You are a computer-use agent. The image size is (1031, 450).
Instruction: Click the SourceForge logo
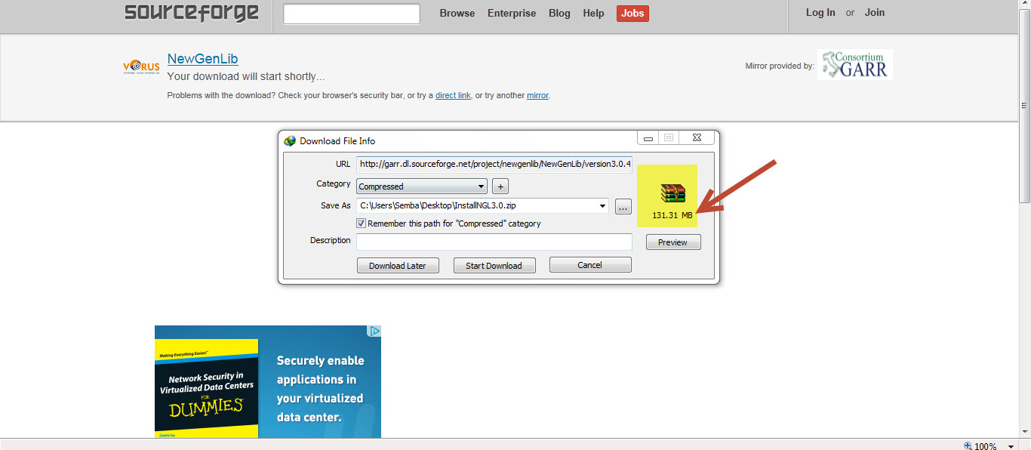(192, 13)
